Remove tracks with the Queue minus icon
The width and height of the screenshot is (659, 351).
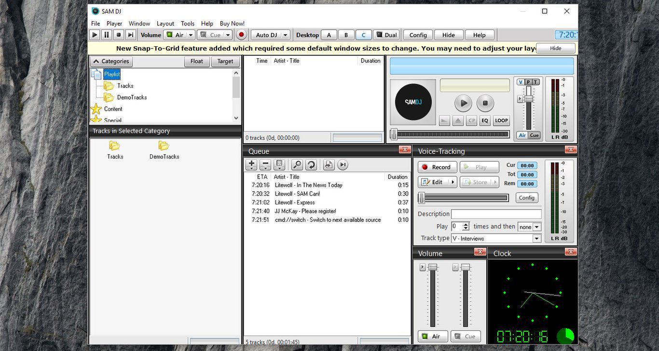click(265, 165)
